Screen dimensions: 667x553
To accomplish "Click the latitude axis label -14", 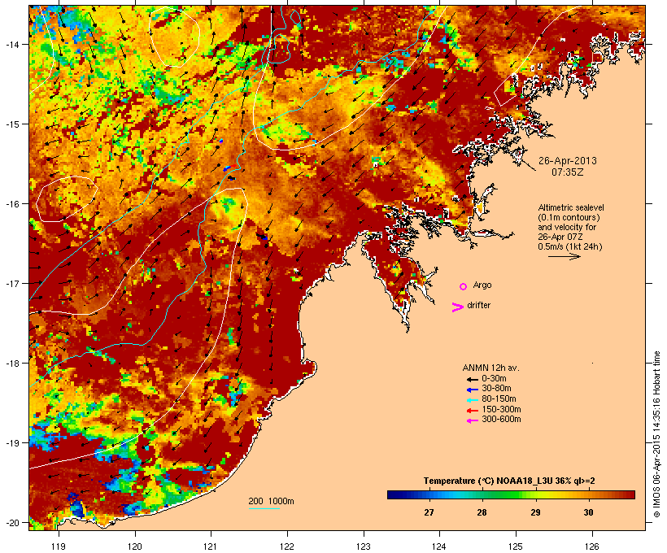I will point(11,45).
